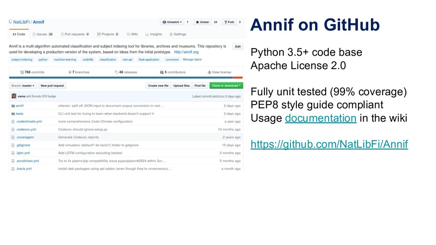436x245 pixels.
Task: Open the osma author link
Action: (x=21, y=97)
